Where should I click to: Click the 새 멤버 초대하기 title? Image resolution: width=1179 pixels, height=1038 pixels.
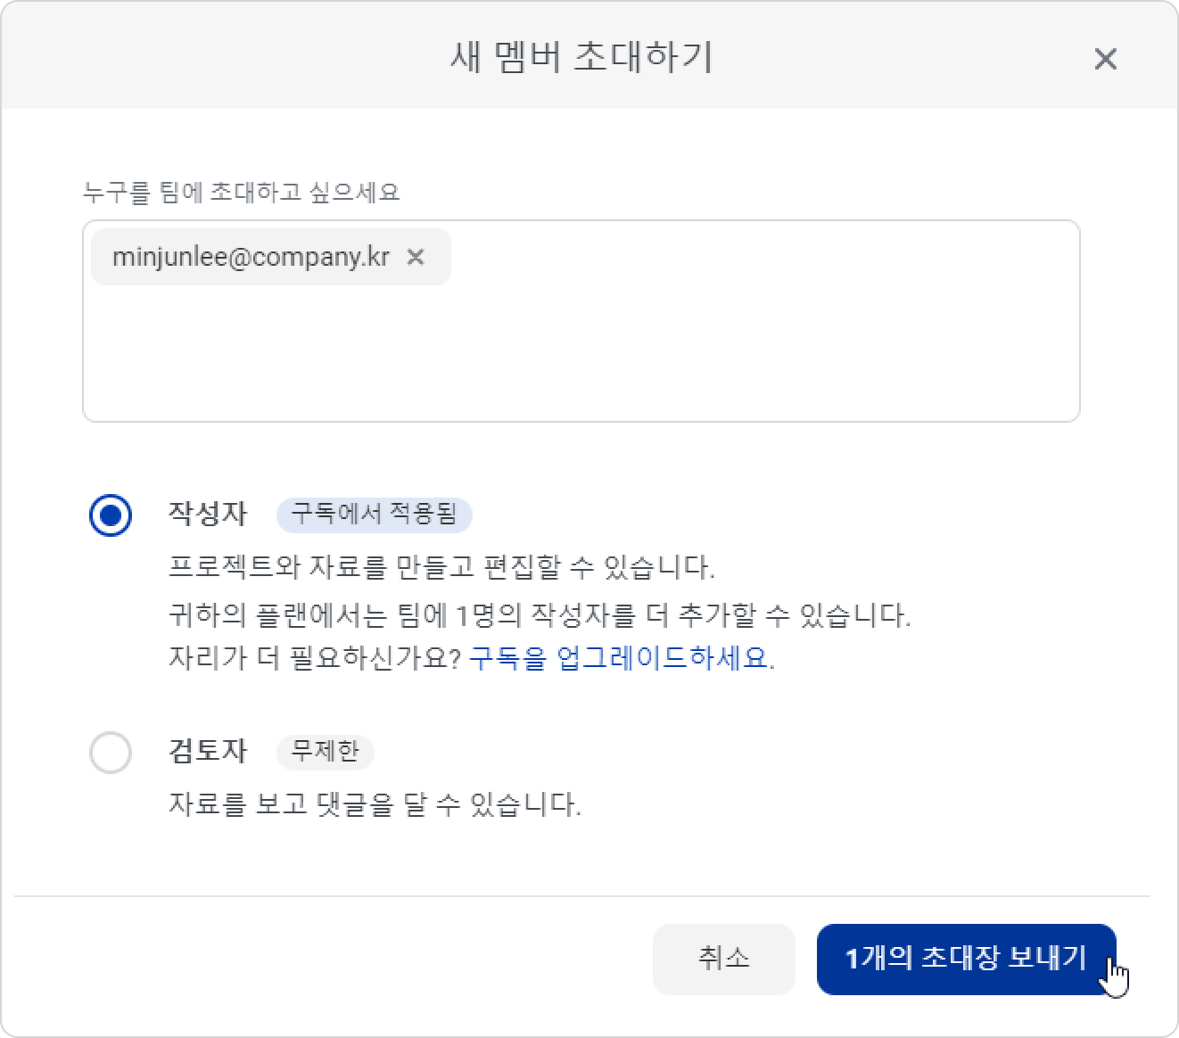click(x=581, y=57)
